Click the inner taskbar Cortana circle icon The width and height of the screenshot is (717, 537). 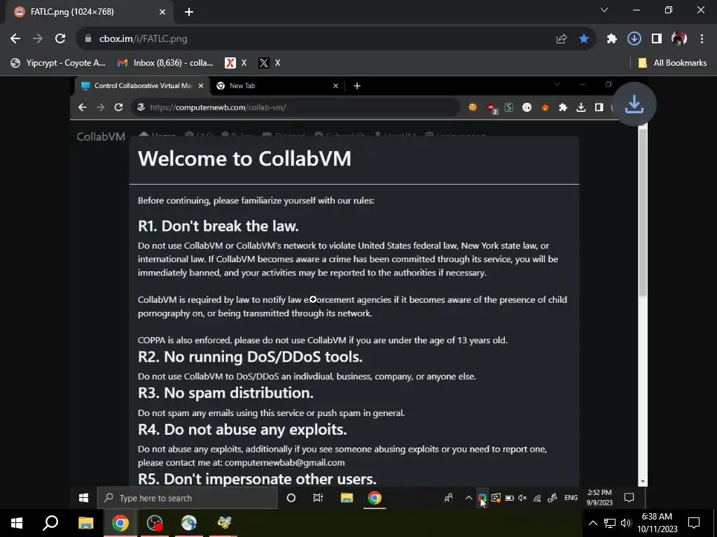point(291,498)
